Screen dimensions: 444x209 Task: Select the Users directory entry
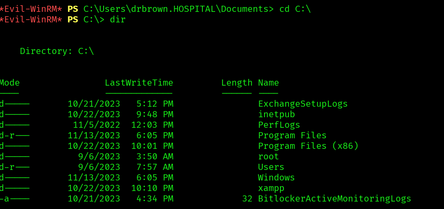(x=271, y=167)
